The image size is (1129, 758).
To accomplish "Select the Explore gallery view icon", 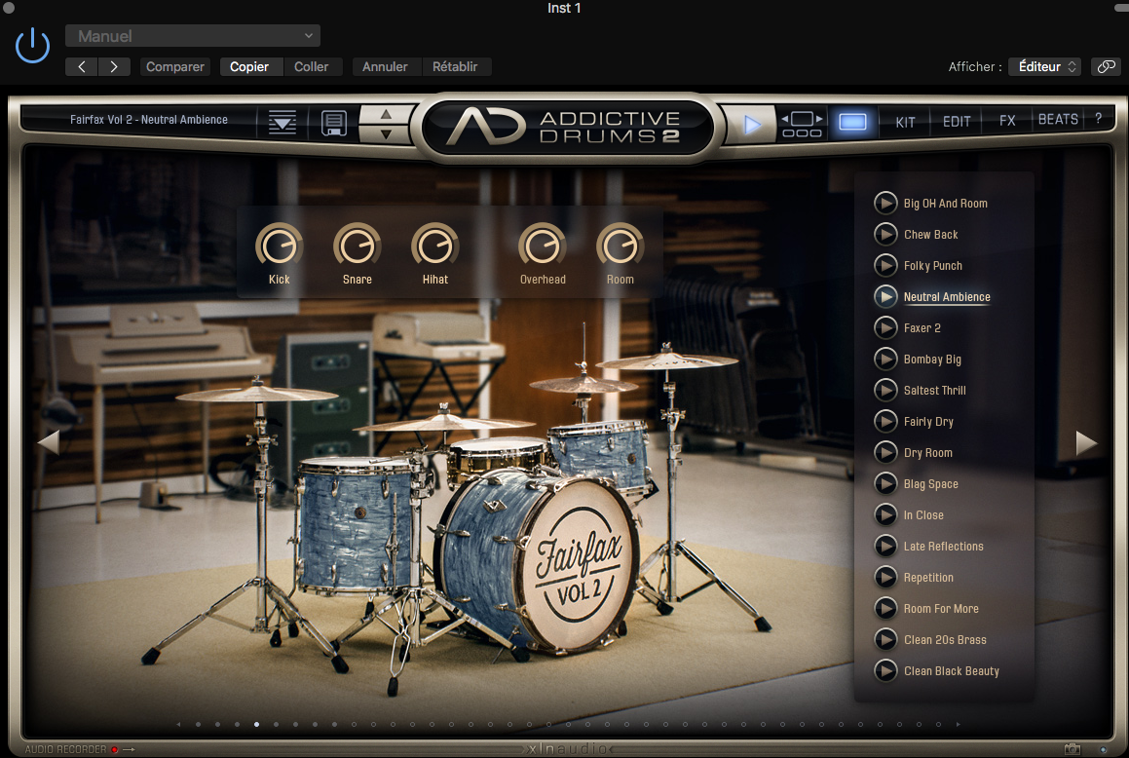I will coord(801,122).
